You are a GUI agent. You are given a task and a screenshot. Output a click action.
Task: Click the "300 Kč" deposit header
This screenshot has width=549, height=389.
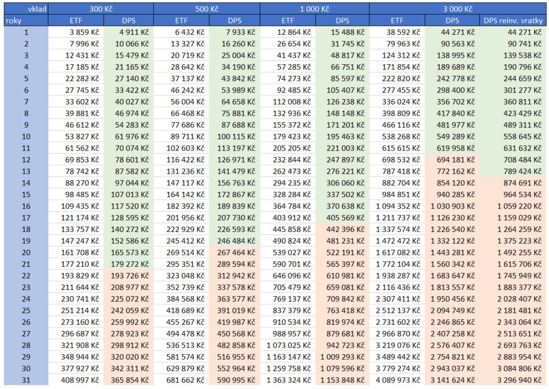[101, 9]
